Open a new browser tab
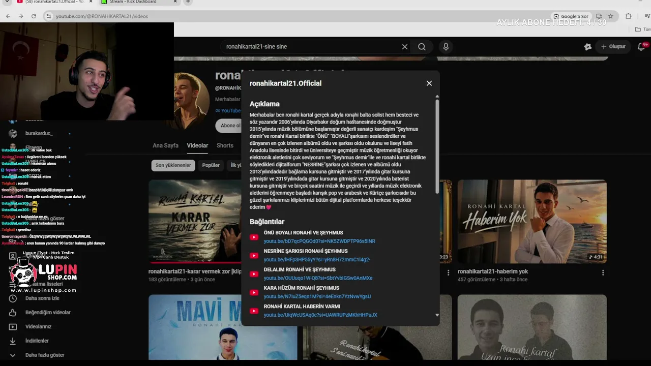The height and width of the screenshot is (366, 651). 188,2
